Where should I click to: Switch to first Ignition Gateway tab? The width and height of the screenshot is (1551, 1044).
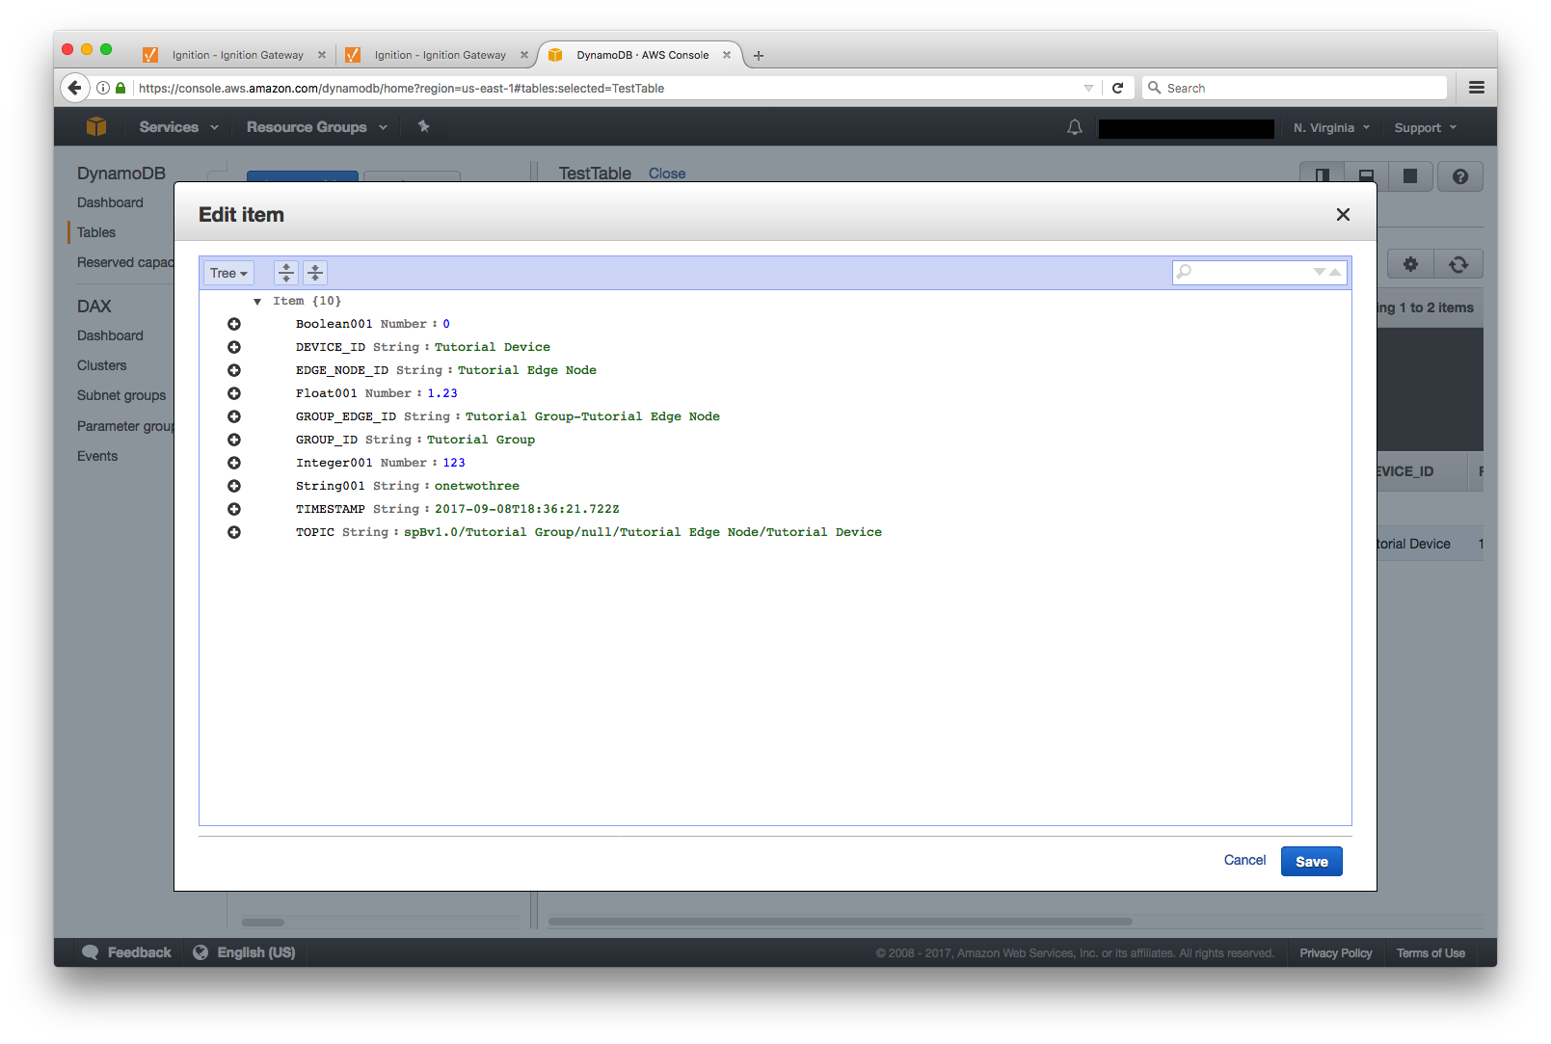click(x=236, y=55)
